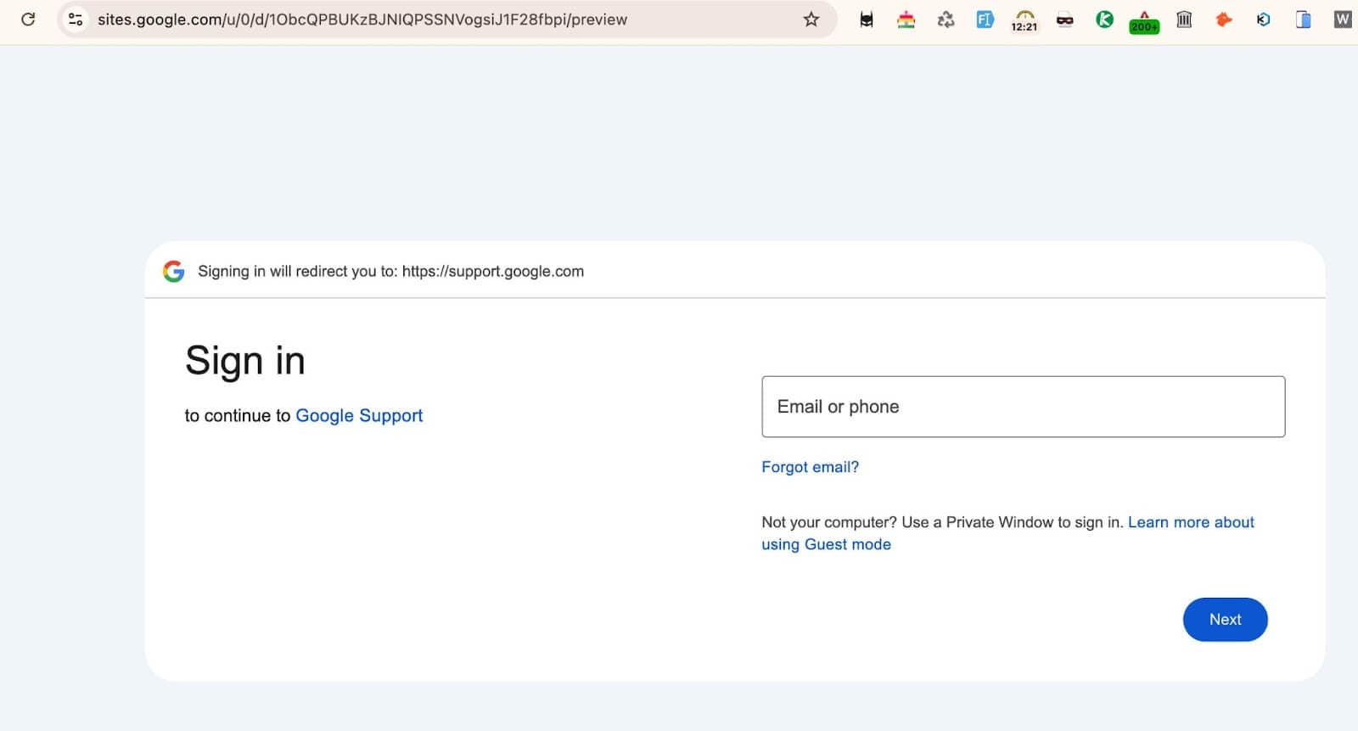
Task: Click the 12:21 gauge extension icon
Action: (1024, 20)
